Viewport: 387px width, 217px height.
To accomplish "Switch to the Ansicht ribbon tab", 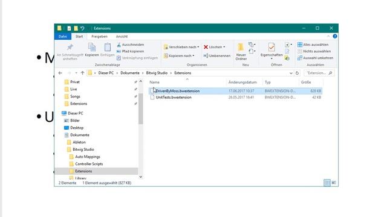I will pos(122,36).
